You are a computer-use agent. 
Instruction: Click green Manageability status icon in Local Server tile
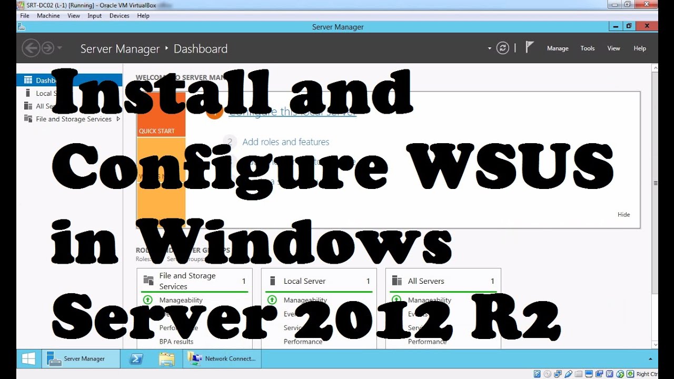point(272,300)
